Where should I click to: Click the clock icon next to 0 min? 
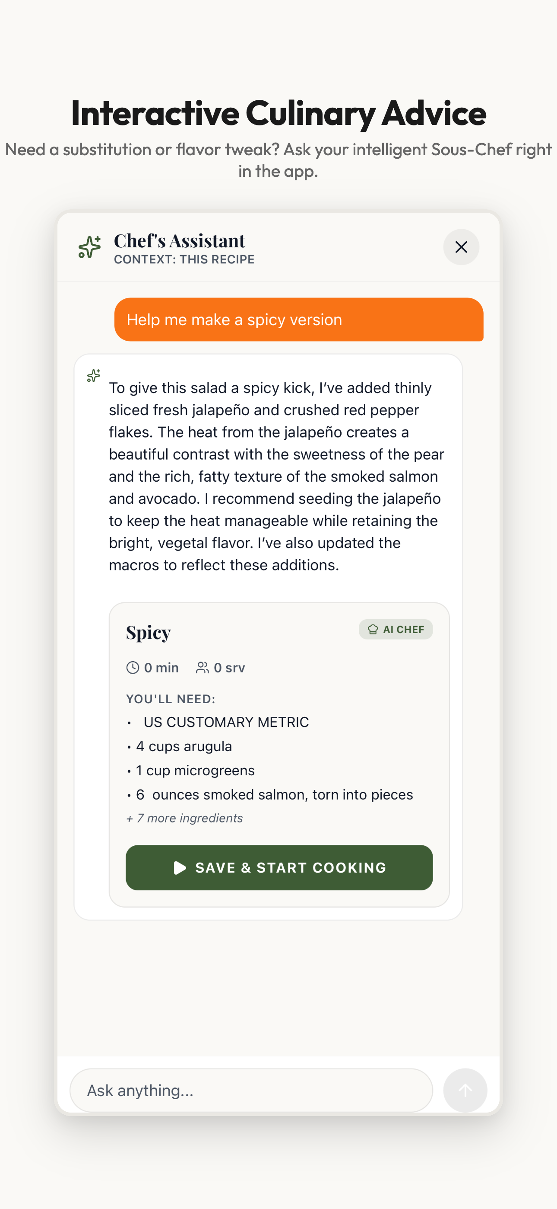pyautogui.click(x=133, y=667)
